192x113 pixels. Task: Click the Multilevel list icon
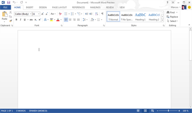click(x=79, y=14)
